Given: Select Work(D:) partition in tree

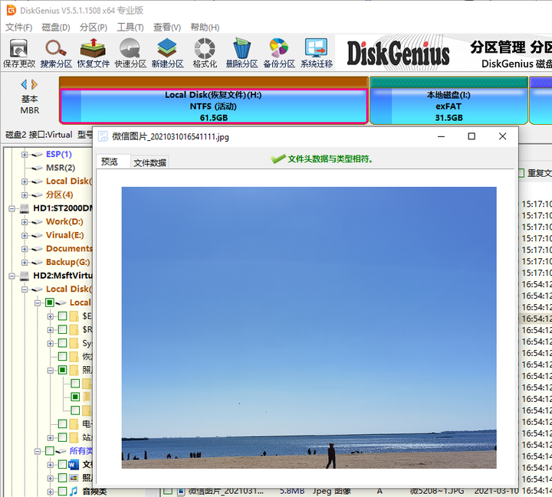Looking at the screenshot, I should click(x=64, y=221).
